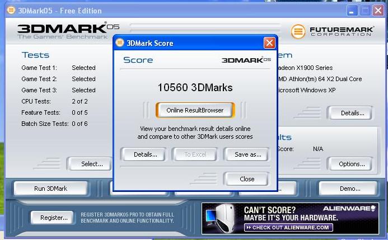The height and width of the screenshot is (240, 388).
Task: Minimize the 3DMark05 main window
Action: [352, 11]
